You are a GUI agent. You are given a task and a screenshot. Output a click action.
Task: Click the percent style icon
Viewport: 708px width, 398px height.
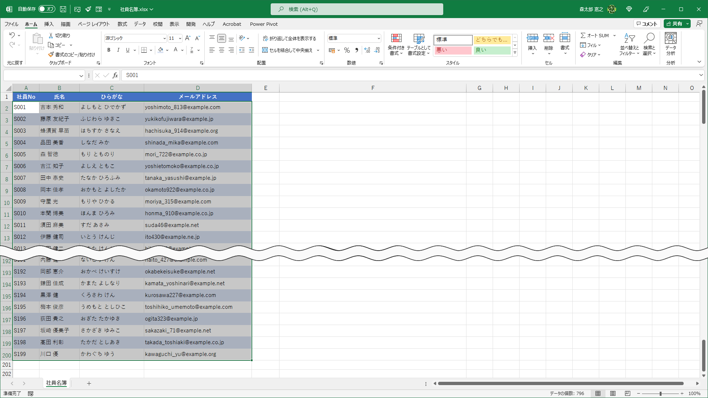tap(347, 50)
